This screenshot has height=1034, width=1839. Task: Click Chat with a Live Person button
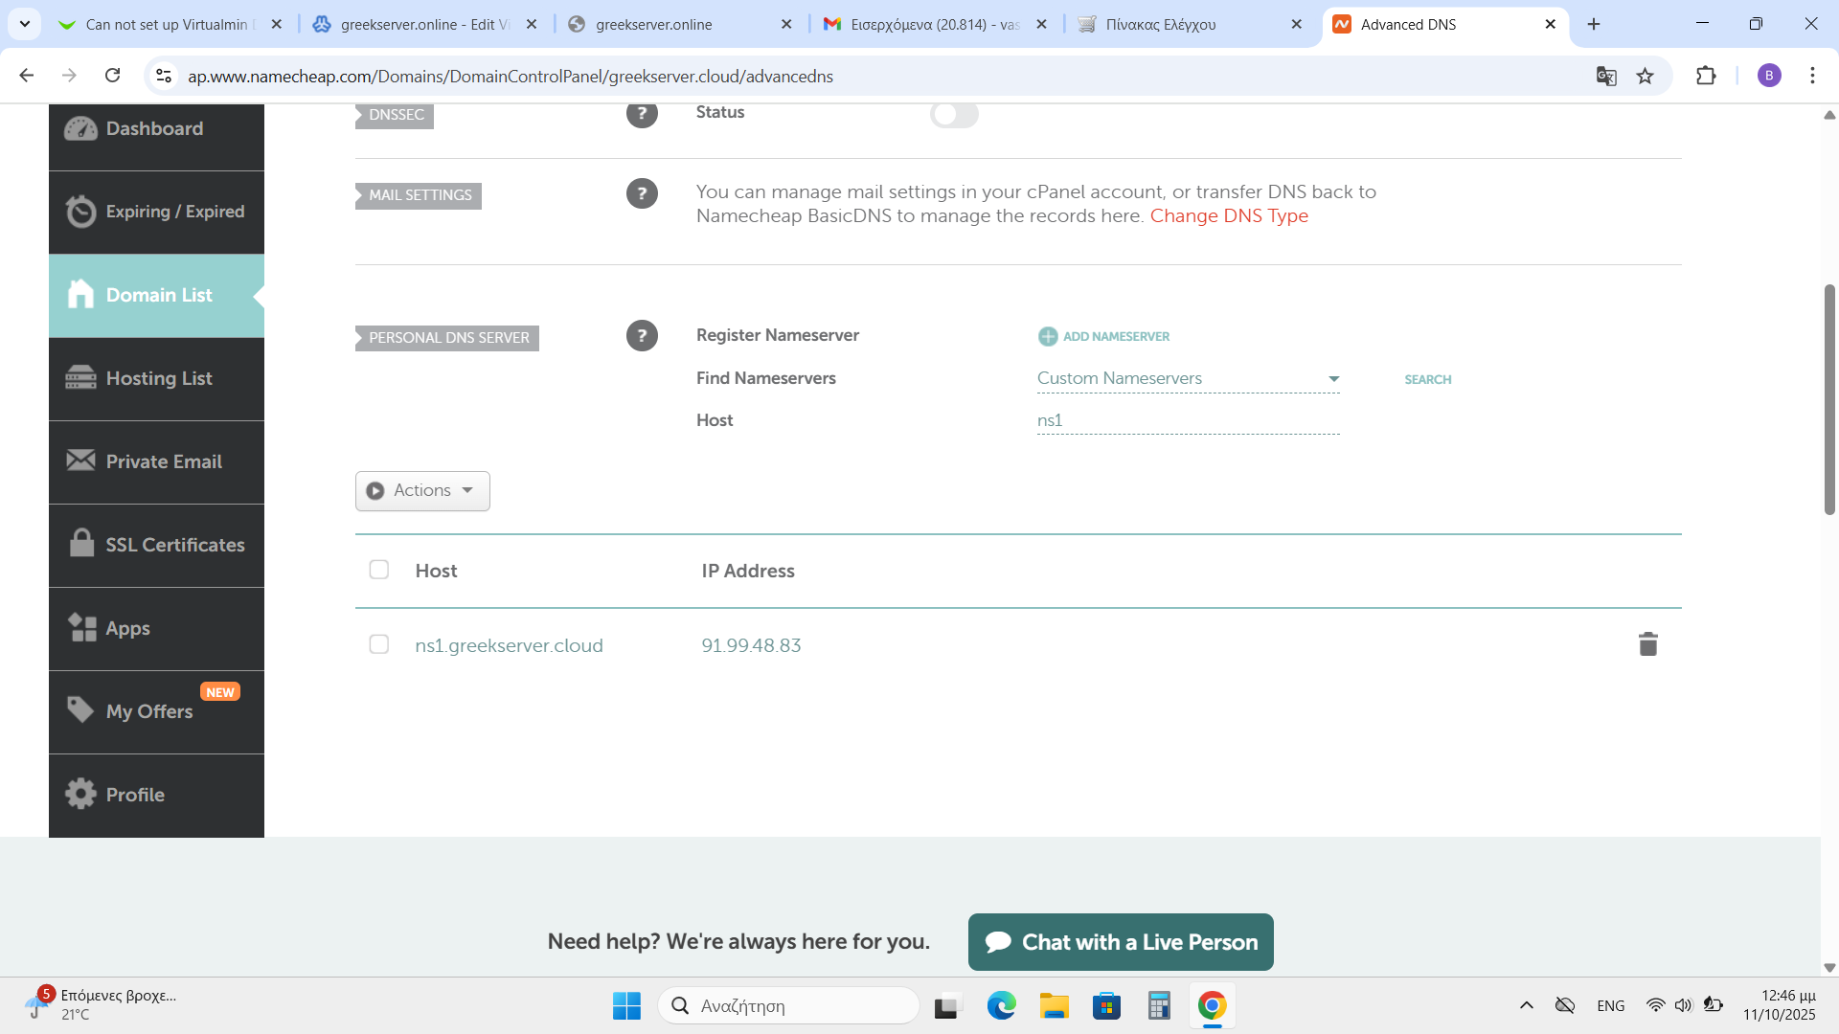click(1121, 942)
